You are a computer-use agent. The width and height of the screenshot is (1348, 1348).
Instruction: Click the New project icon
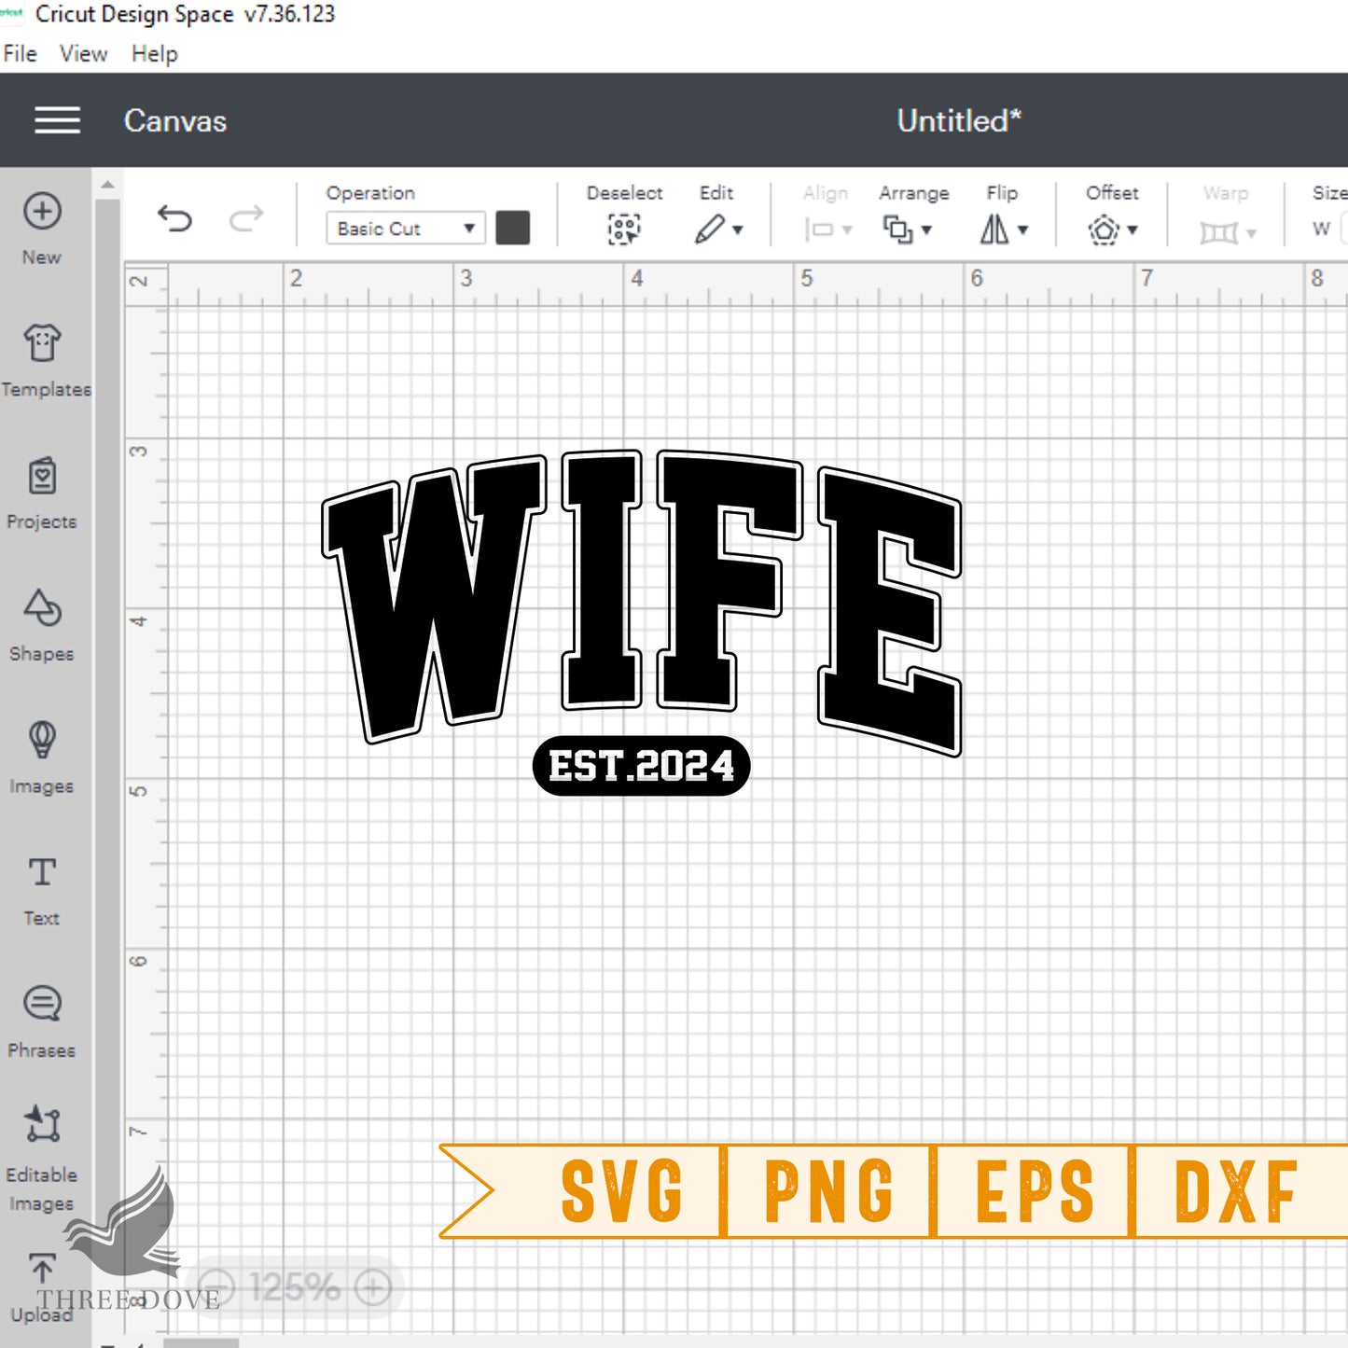click(42, 211)
